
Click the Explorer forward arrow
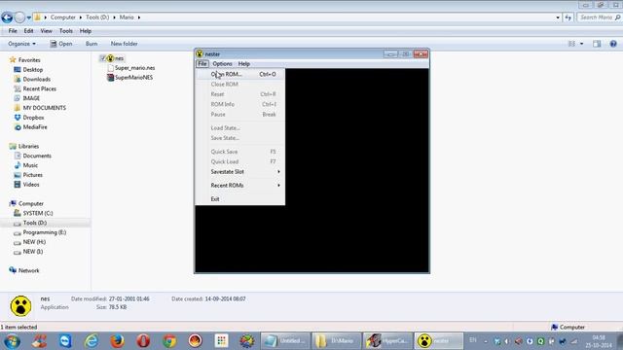[x=19, y=17]
